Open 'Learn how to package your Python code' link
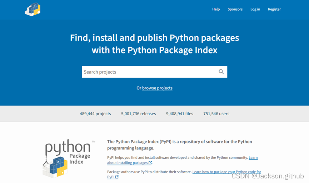Viewport: 309px width, 183px height. pyautogui.click(x=226, y=172)
